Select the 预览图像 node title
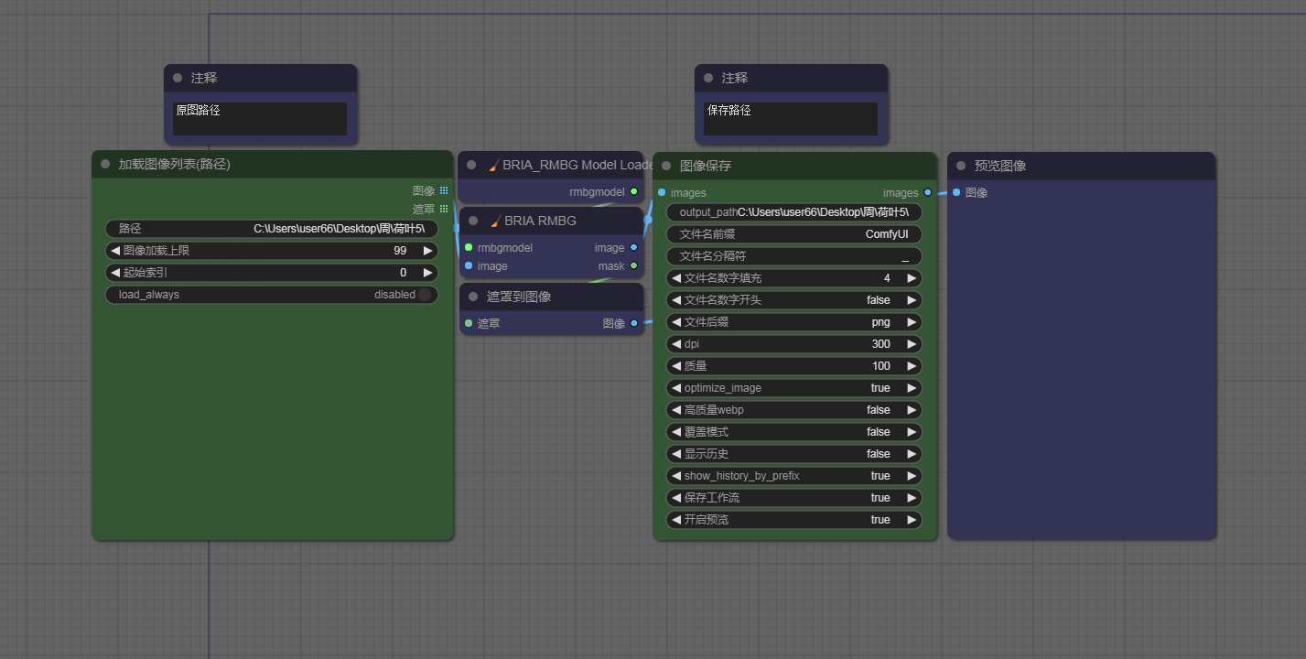 pyautogui.click(x=1000, y=166)
